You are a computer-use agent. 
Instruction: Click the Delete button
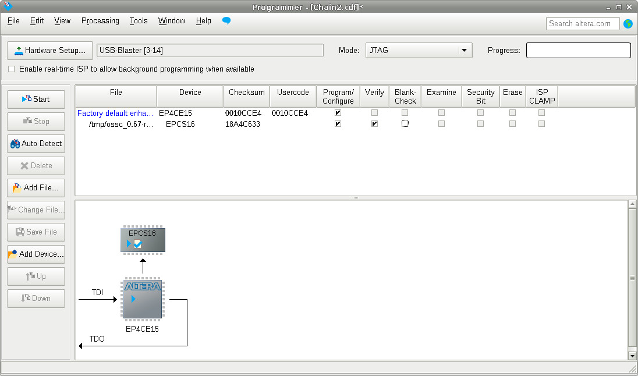pos(36,166)
